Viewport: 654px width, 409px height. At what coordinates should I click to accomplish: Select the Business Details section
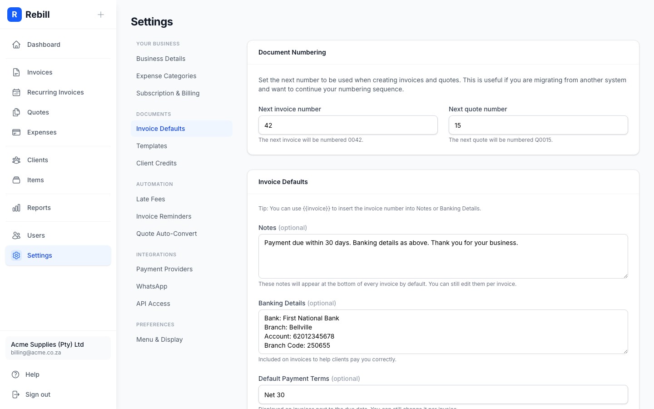(160, 58)
